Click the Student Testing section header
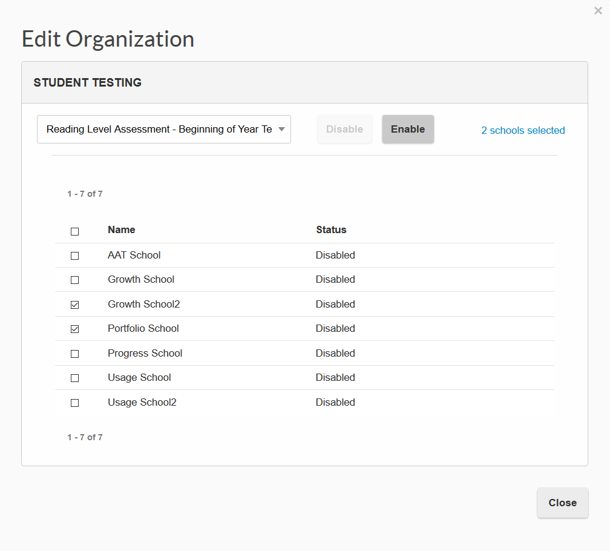Viewport: 610px width, 551px height. (x=88, y=83)
